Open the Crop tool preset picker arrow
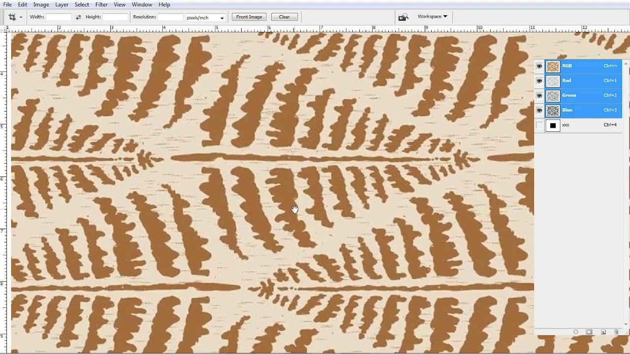 21,17
